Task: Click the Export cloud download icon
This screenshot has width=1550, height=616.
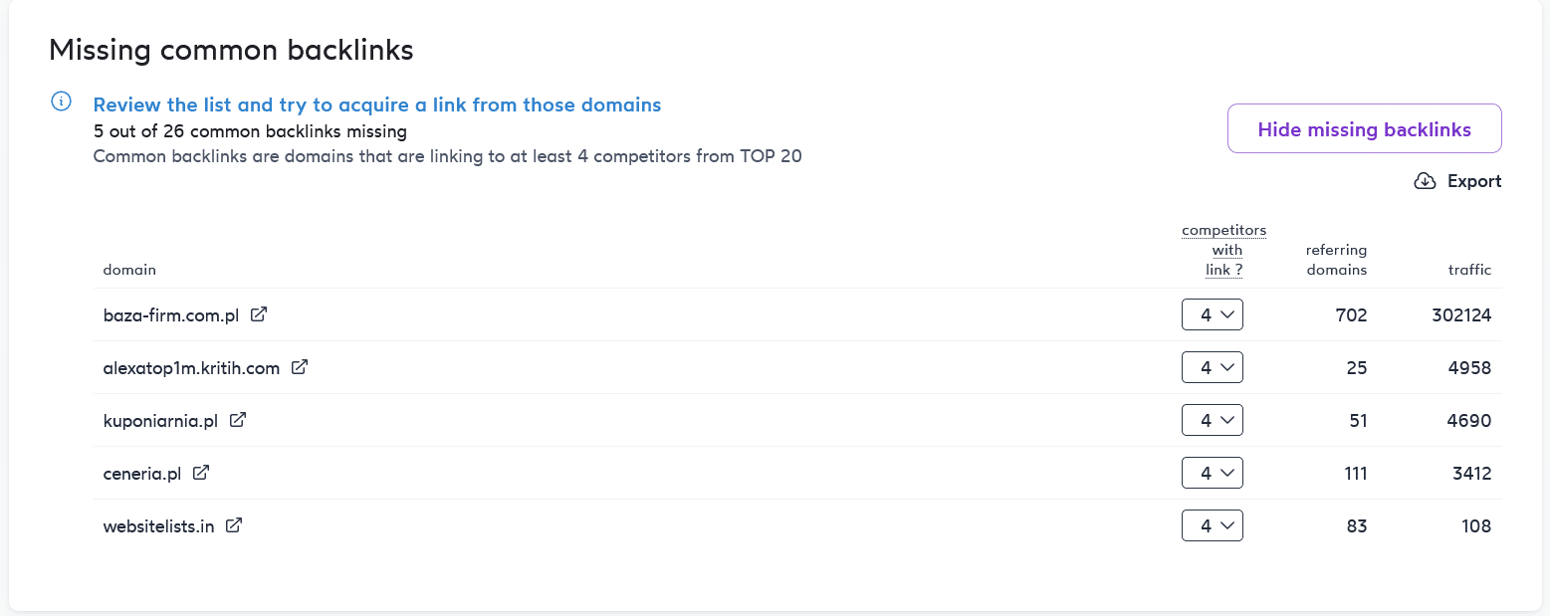Action: (x=1425, y=181)
